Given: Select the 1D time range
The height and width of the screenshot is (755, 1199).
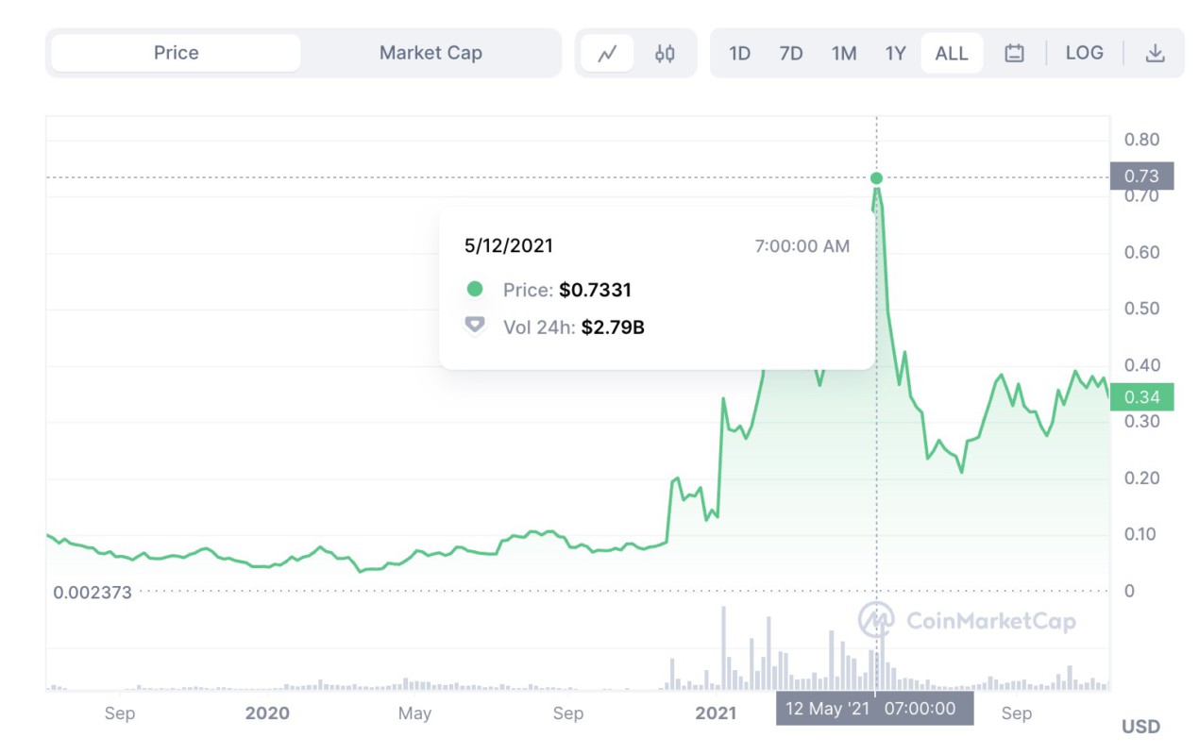Looking at the screenshot, I should 740,54.
